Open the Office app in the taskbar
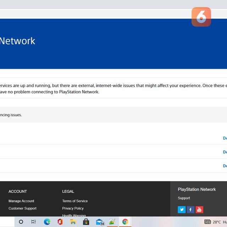Viewport: 227px width, 227px height. click(x=60, y=222)
